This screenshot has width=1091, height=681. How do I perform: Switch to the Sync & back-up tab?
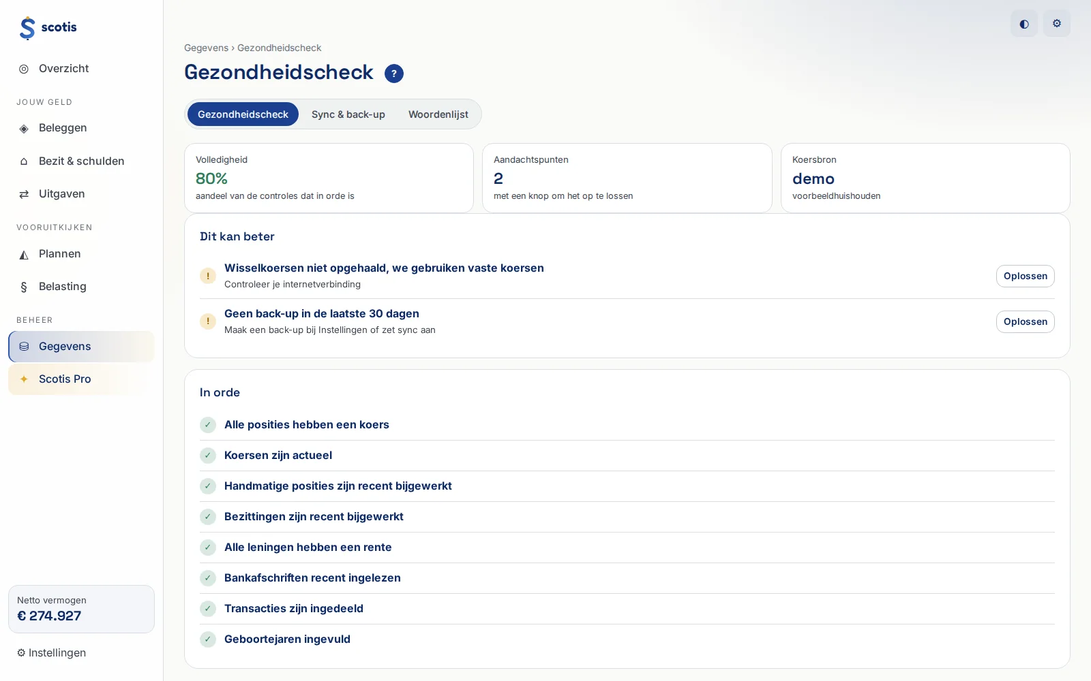click(348, 114)
